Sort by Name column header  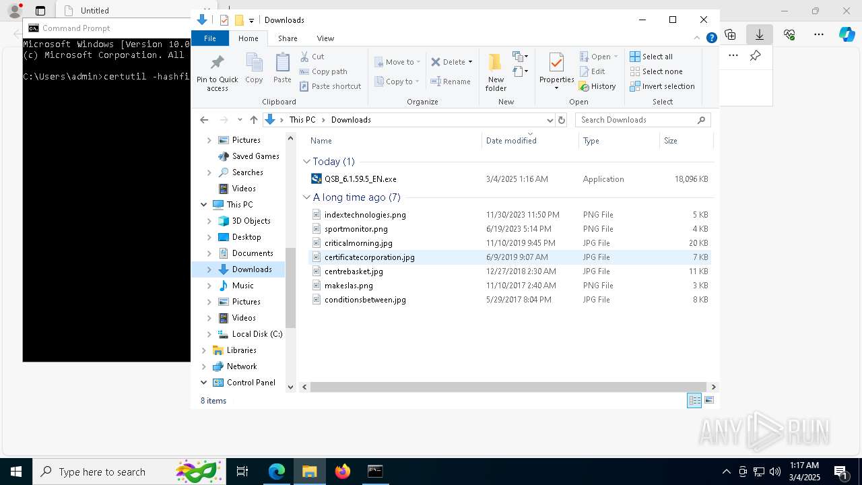pyautogui.click(x=394, y=141)
